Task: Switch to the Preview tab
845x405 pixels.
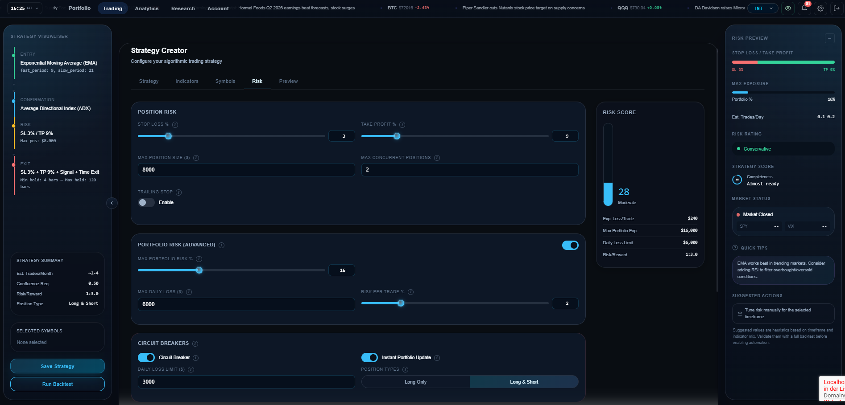Action: [x=289, y=81]
